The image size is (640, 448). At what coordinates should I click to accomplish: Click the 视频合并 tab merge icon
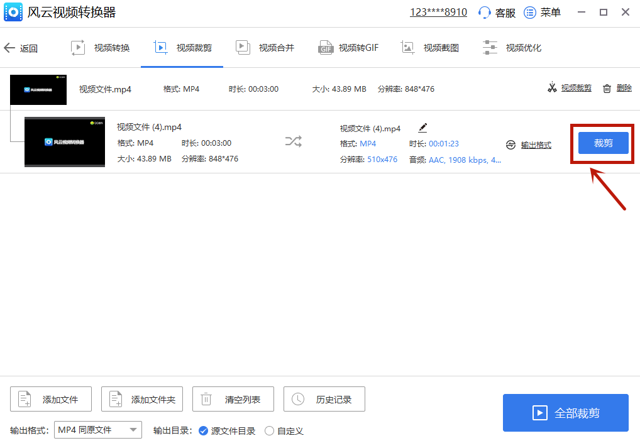(243, 48)
